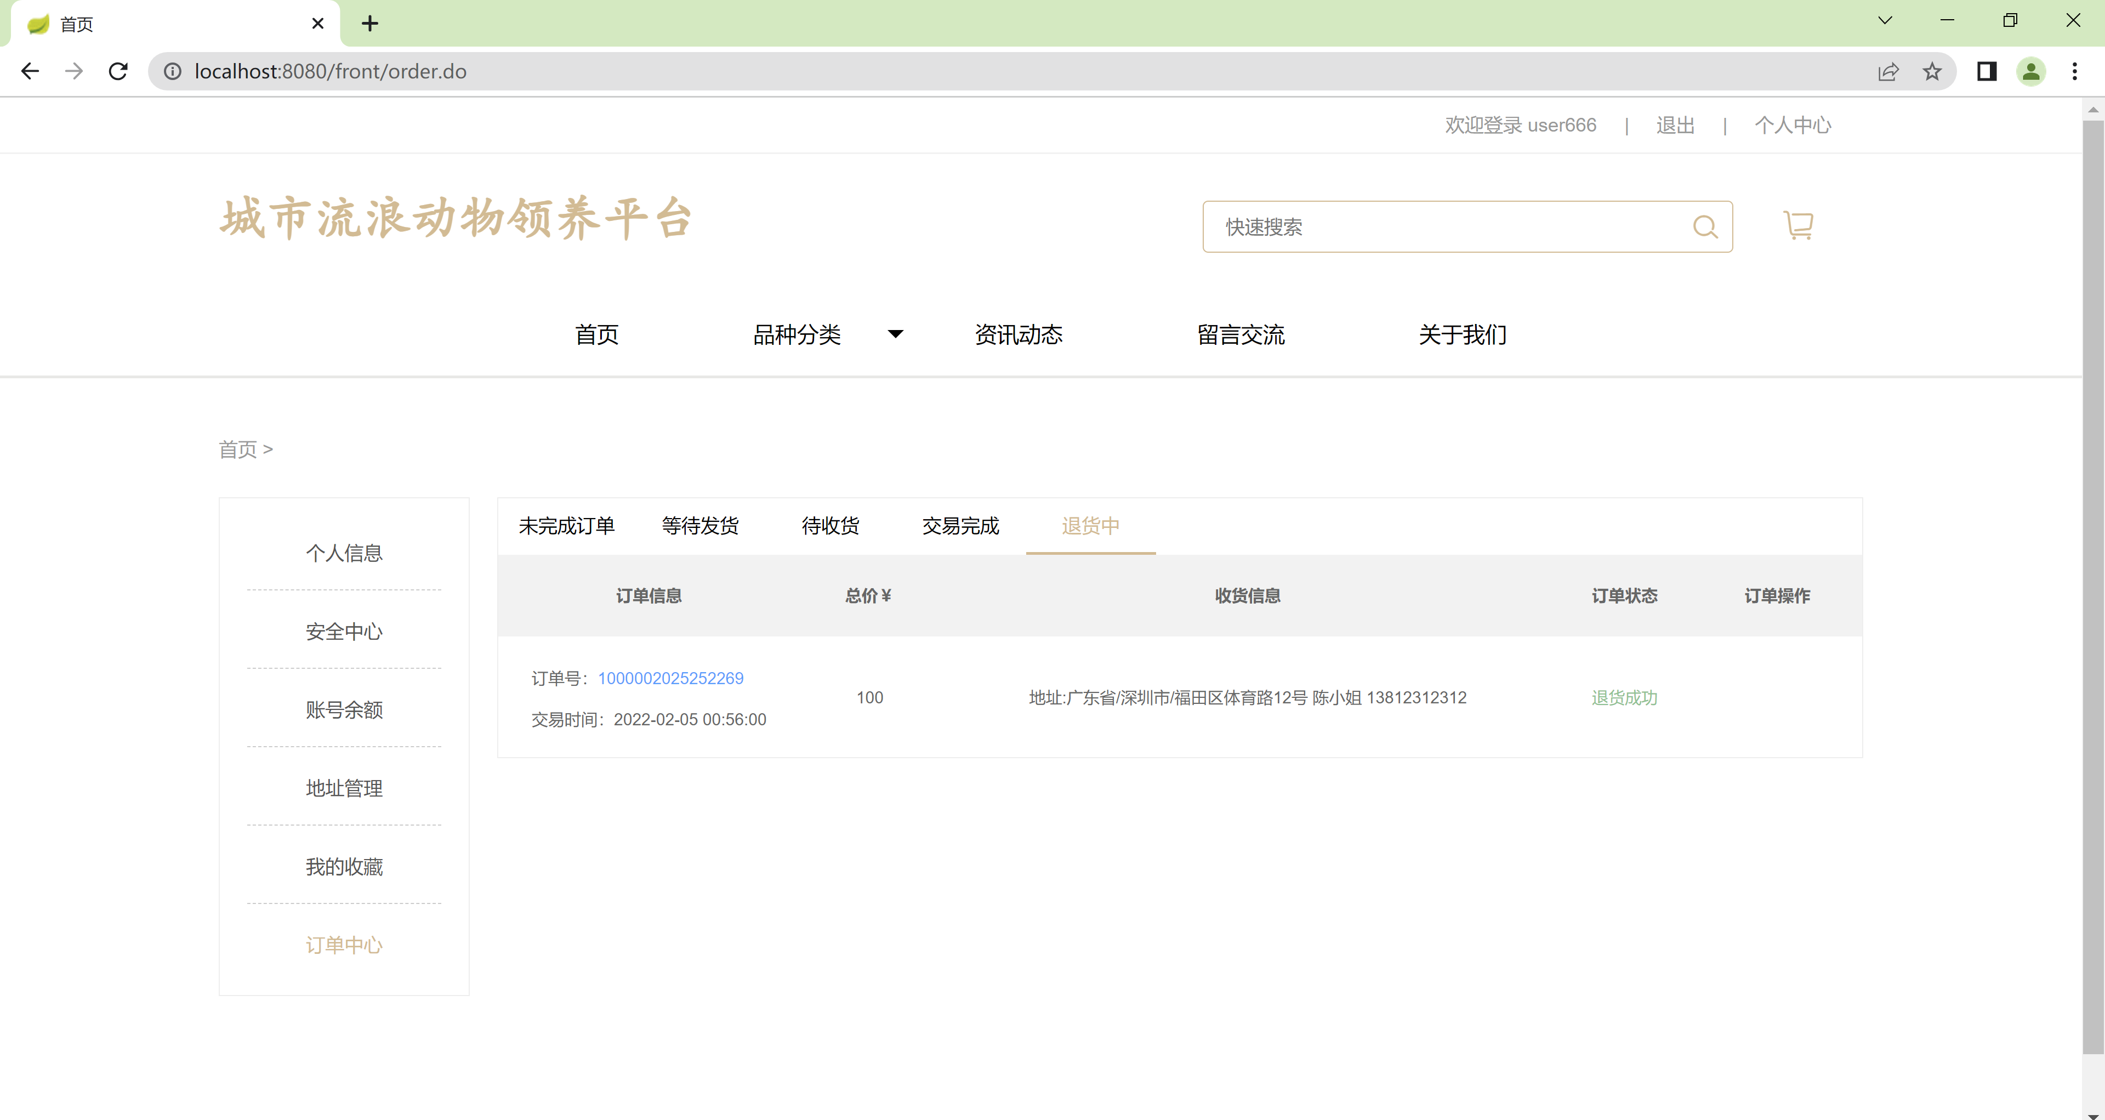
Task: View site information icon
Action: (173, 71)
